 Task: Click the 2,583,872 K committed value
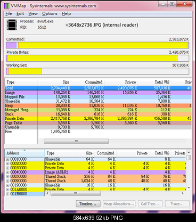click(179, 39)
